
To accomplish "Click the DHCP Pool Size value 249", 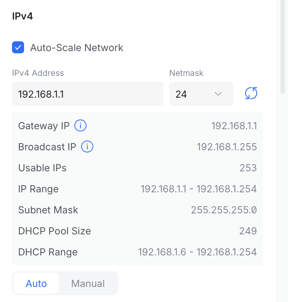I will click(248, 231).
